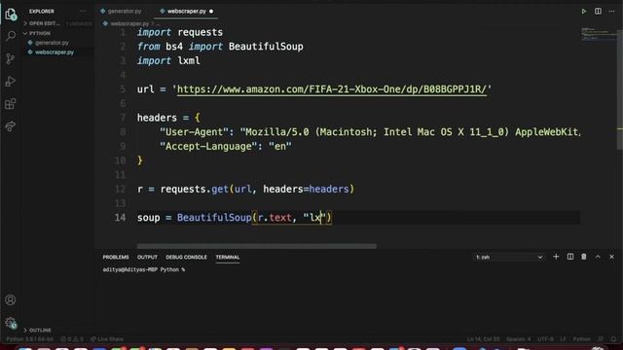Open the Manage gear icon
This screenshot has height=350, width=623.
(x=11, y=323)
